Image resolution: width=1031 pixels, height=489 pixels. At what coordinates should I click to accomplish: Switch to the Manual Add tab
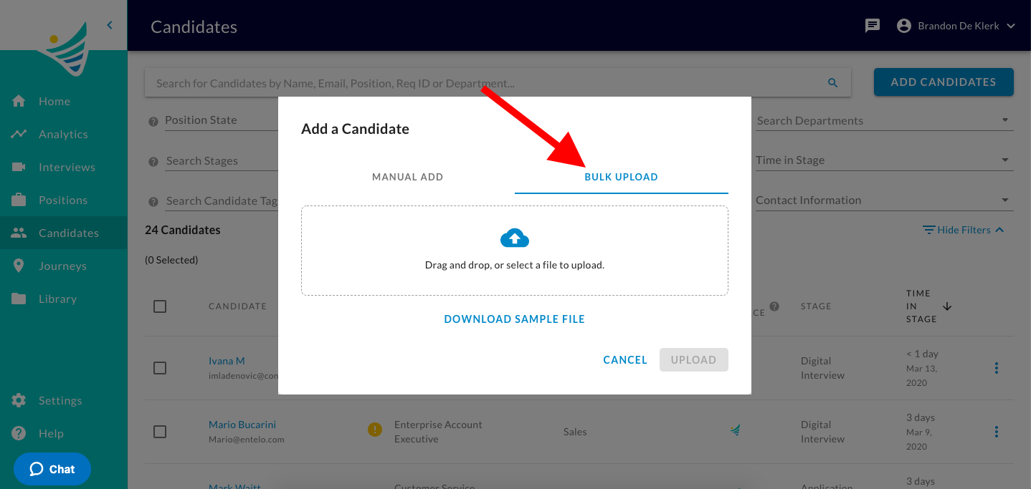tap(407, 177)
